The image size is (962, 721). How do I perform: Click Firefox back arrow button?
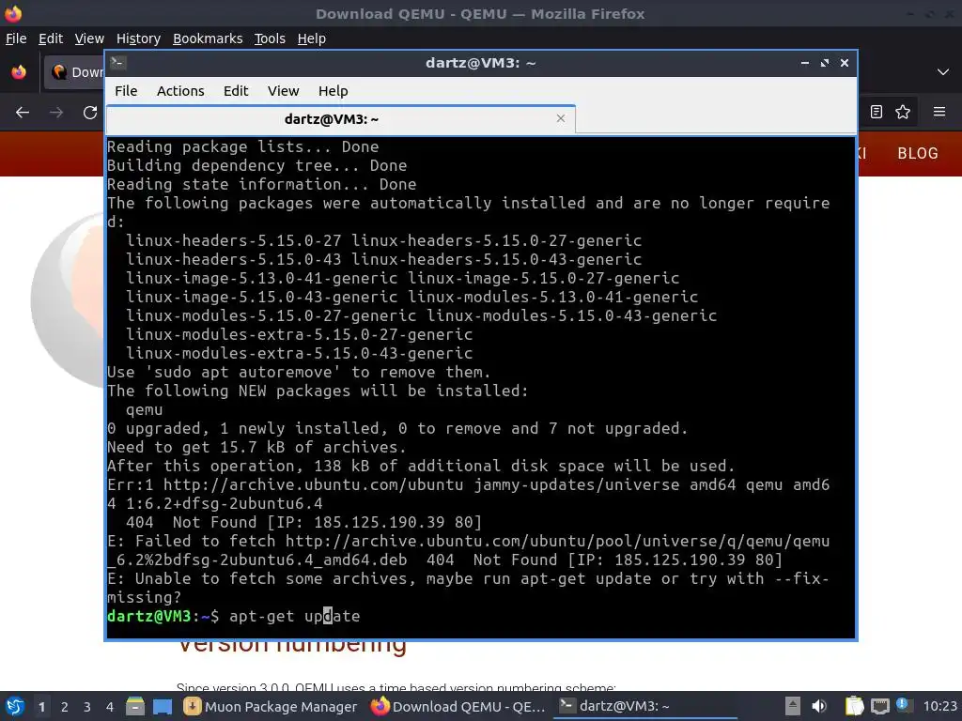point(23,113)
